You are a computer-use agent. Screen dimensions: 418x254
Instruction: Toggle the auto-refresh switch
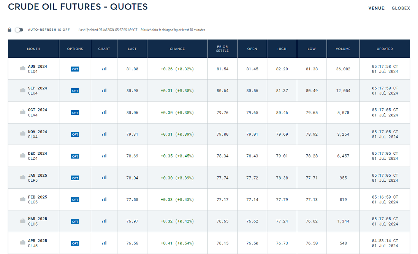pos(19,30)
